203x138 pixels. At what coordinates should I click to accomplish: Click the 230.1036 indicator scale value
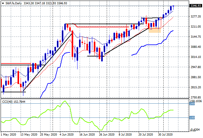(x=196, y=101)
